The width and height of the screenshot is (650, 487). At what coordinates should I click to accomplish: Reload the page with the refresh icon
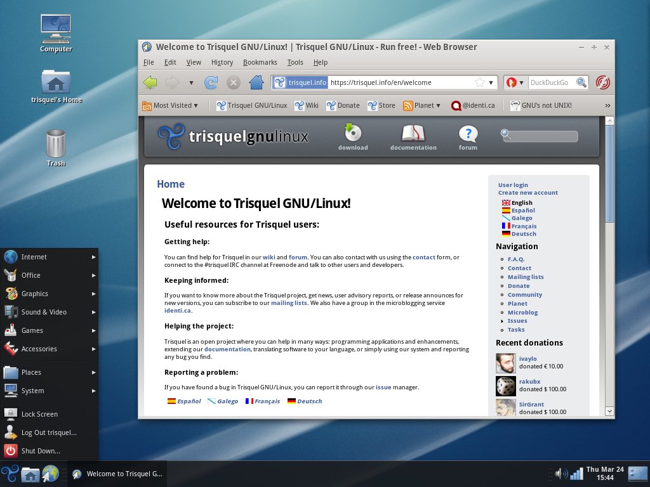coord(211,82)
